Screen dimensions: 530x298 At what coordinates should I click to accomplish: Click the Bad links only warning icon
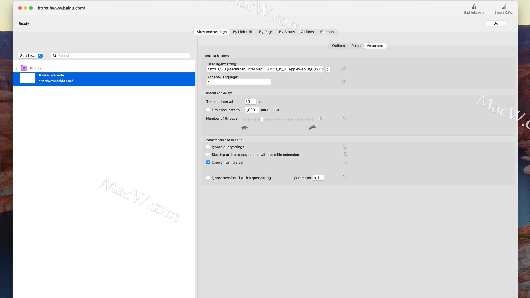474,7
